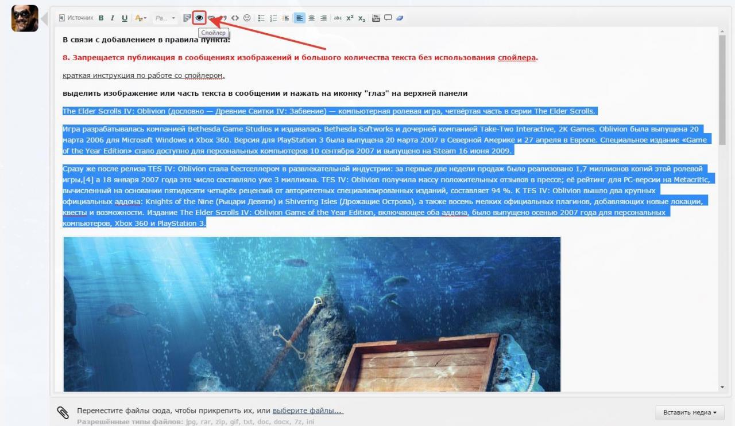Click the выберите файлы link
The width and height of the screenshot is (735, 426).
coord(307,411)
